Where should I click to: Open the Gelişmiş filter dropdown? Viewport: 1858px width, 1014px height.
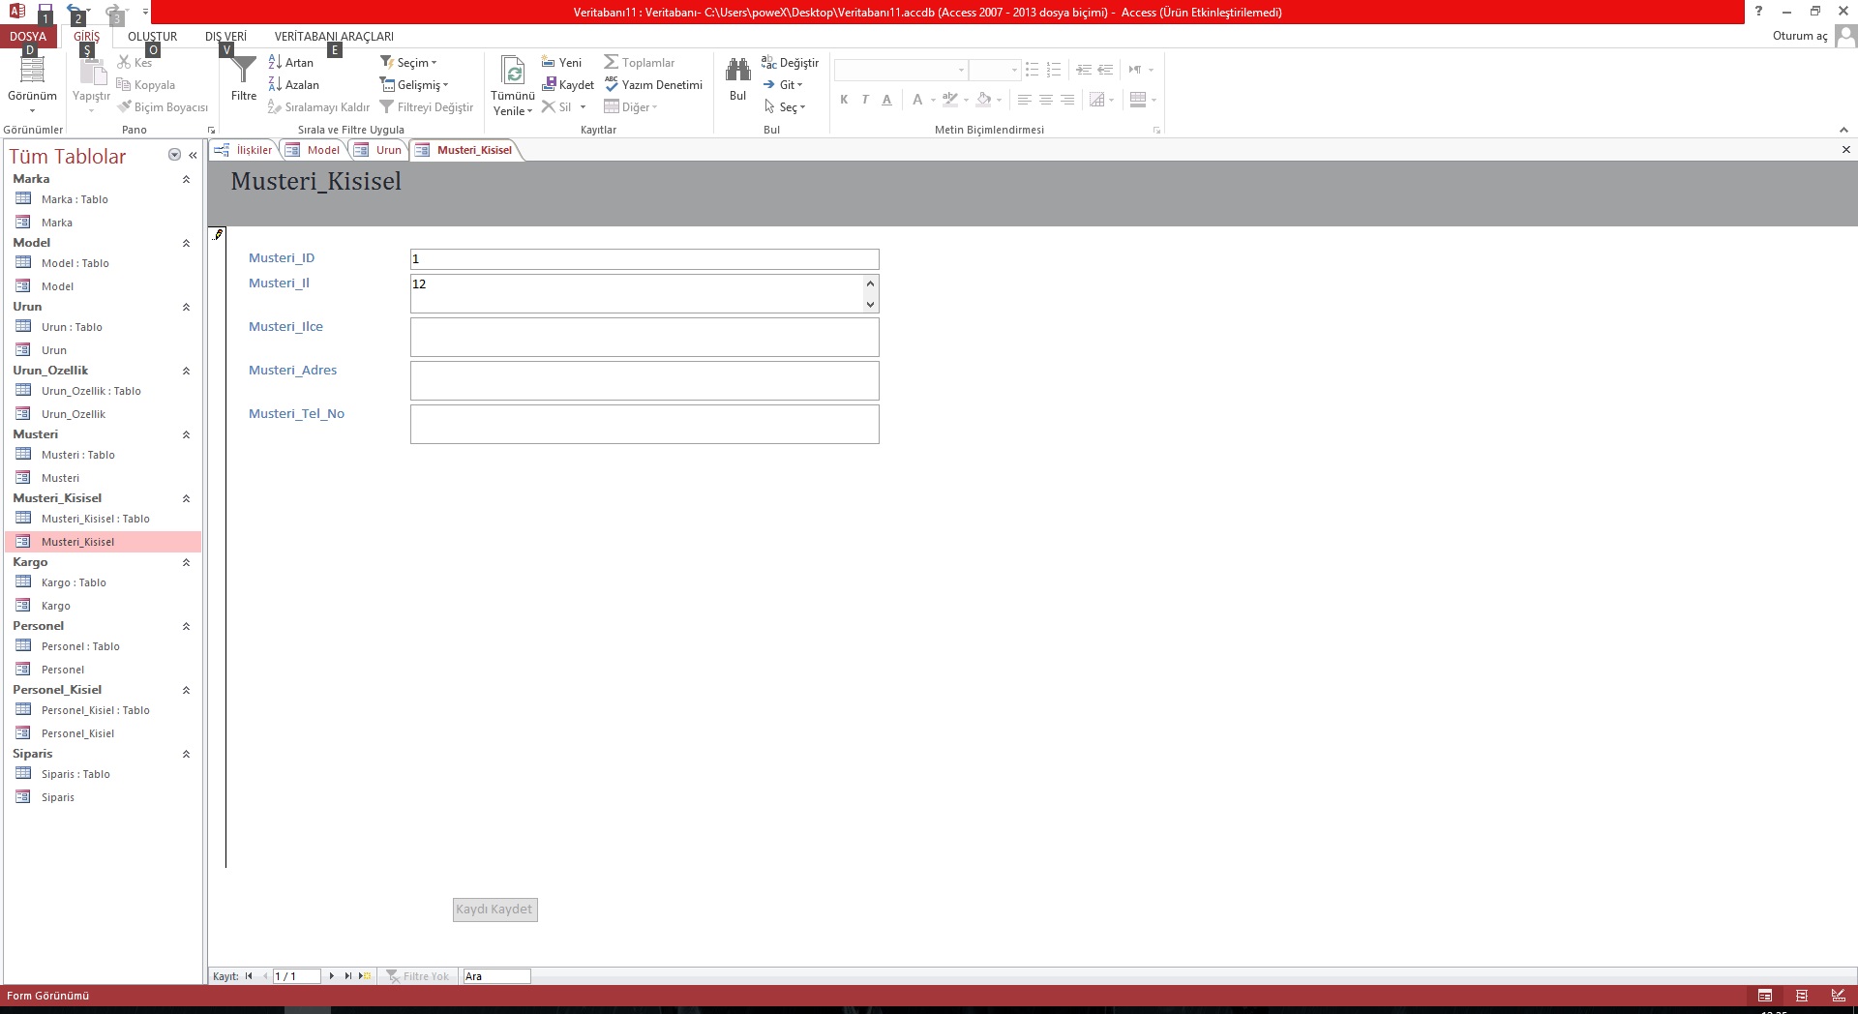414,85
